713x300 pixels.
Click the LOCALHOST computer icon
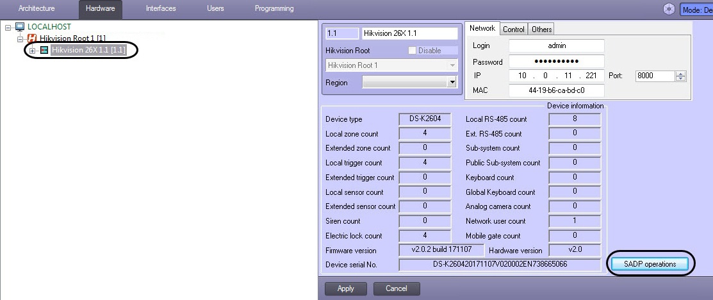[x=20, y=27]
